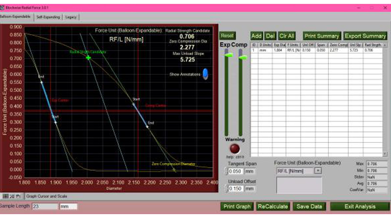Click Clr All to clear table
391x220 pixels.
286,36
